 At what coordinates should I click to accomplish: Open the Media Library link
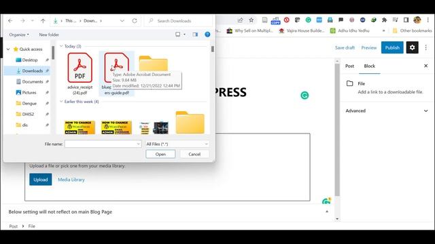tap(71, 180)
